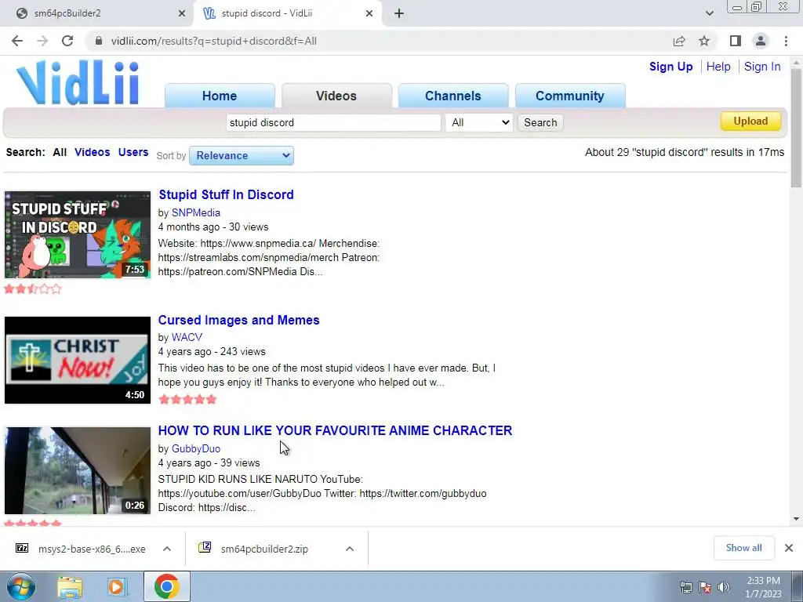This screenshot has width=803, height=602.
Task: Open the Chrome profile avatar menu
Action: (761, 41)
